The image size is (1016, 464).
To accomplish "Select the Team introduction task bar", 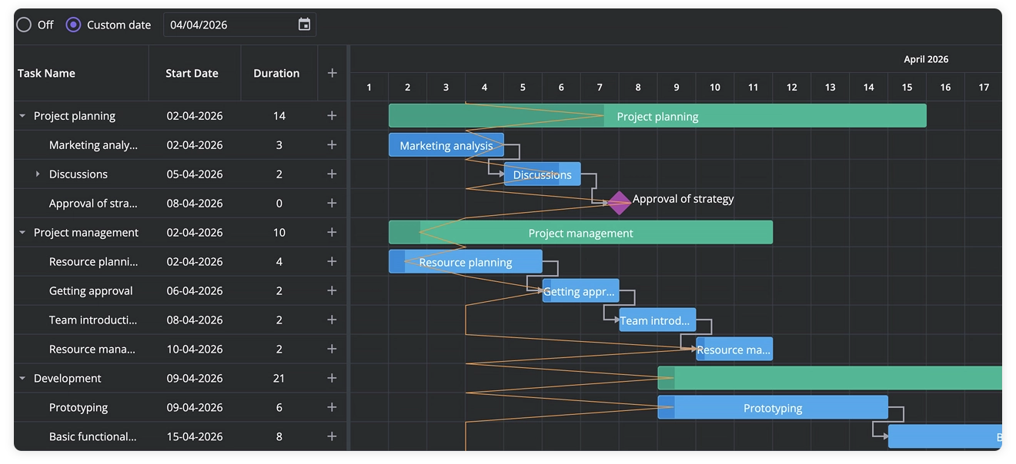I will tap(657, 320).
